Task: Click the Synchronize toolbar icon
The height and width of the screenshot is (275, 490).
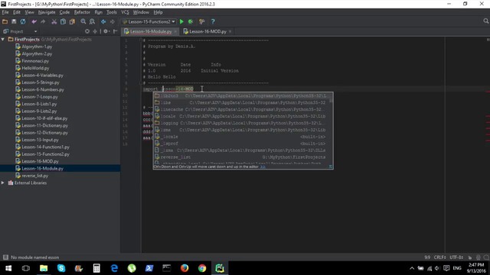Action: [23, 22]
